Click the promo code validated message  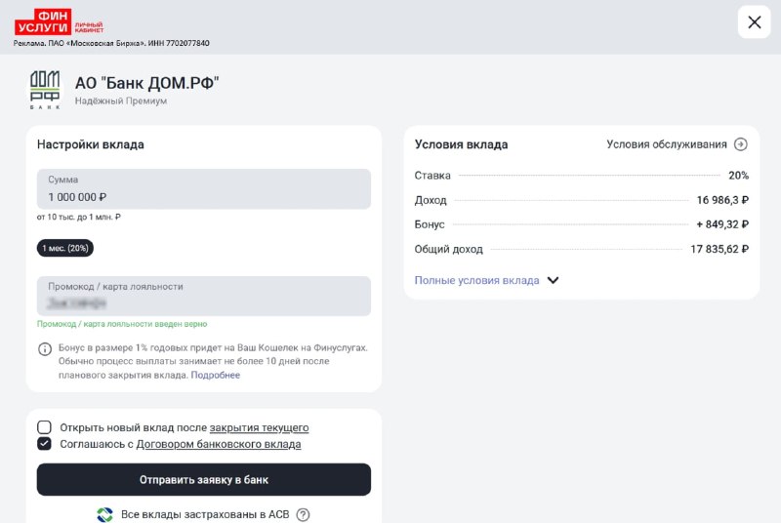(x=122, y=324)
